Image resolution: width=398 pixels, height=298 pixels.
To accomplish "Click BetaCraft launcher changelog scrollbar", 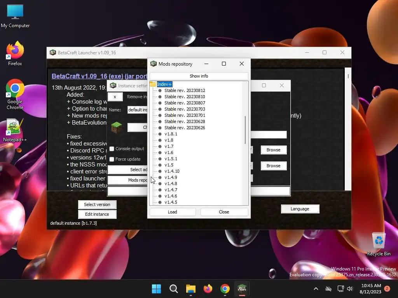I will click(x=348, y=76).
